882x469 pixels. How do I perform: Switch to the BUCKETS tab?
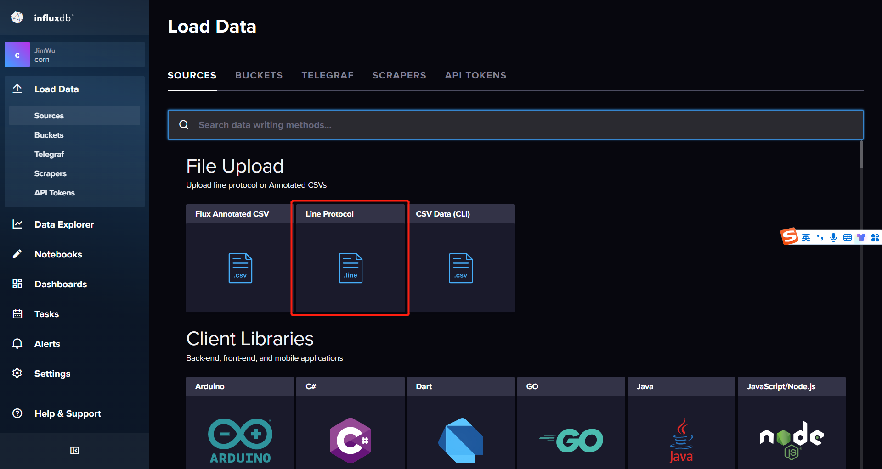tap(259, 75)
